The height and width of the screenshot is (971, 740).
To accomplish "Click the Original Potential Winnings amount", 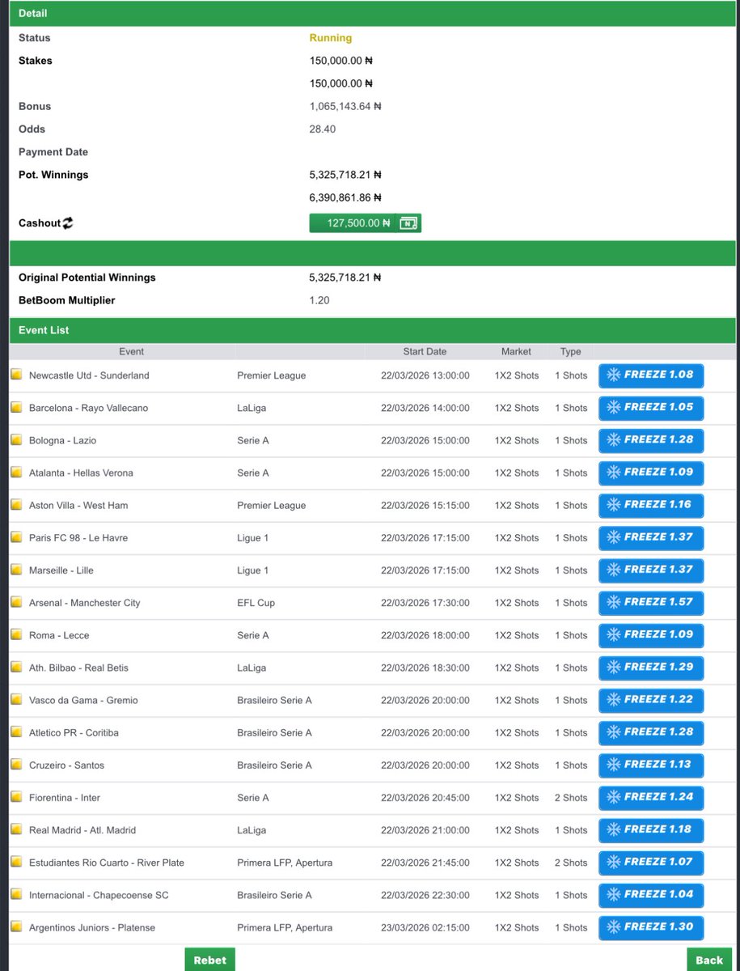I will (x=345, y=278).
